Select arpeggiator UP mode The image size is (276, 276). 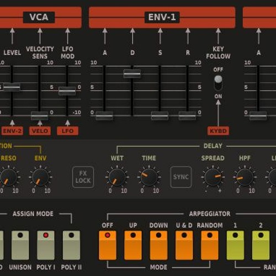pyautogui.click(x=133, y=245)
